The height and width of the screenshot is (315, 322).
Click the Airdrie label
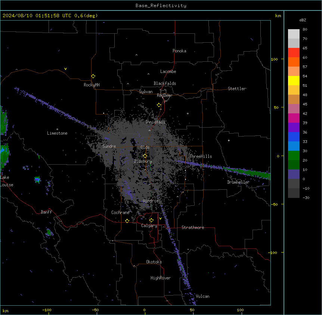(151, 201)
